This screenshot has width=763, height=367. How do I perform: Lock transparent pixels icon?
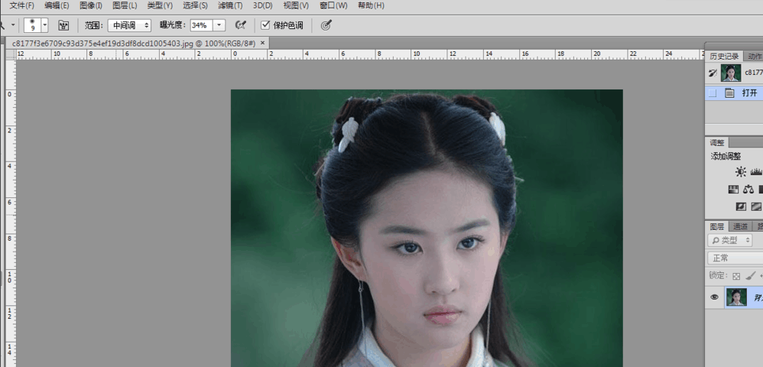click(x=736, y=276)
